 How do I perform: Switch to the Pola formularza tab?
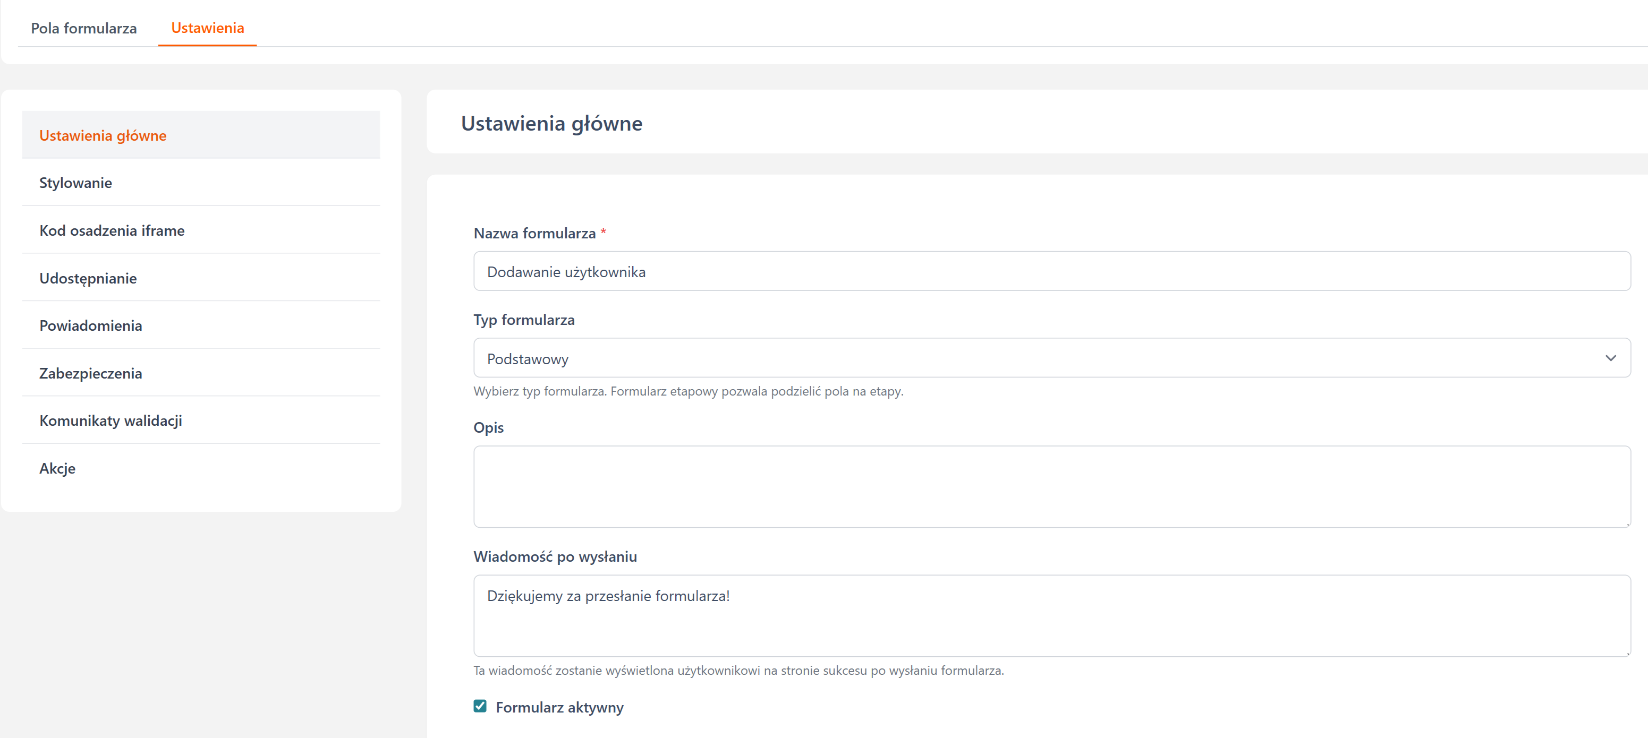click(84, 28)
